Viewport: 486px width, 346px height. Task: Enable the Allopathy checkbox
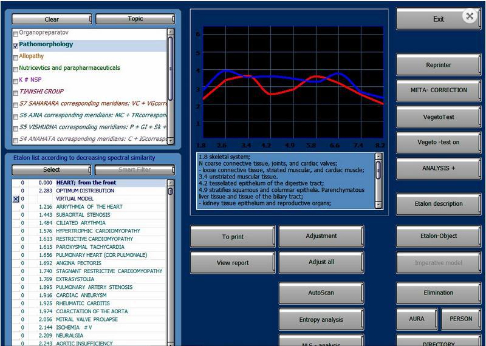(15, 56)
